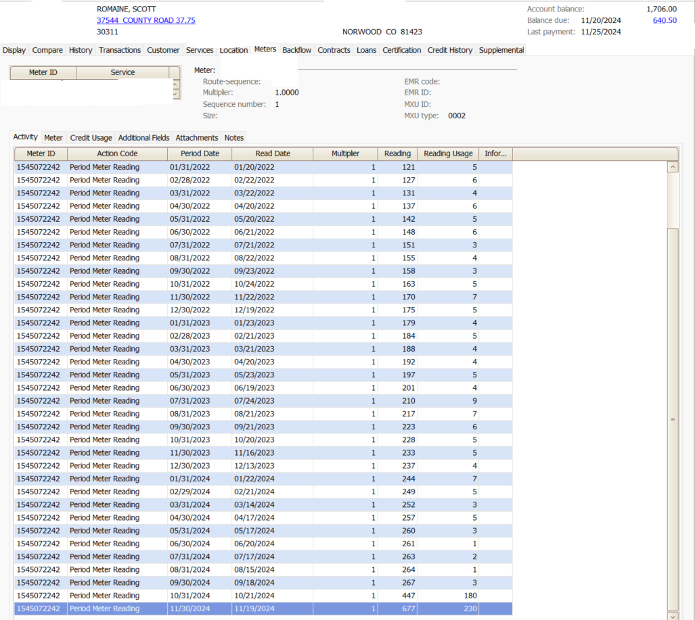Click the activity table scrollbar down arrow
Image resolution: width=695 pixels, height=620 pixels.
tap(673, 616)
